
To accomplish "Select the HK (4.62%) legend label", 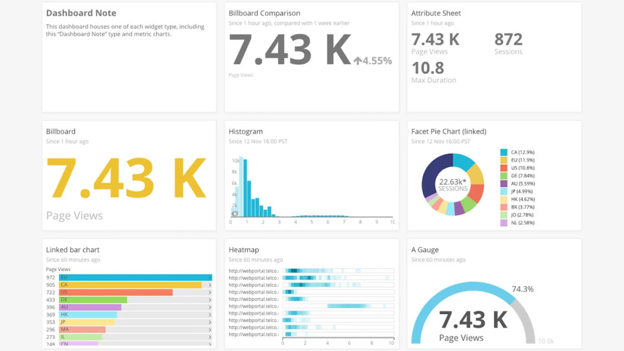I will pyautogui.click(x=522, y=199).
